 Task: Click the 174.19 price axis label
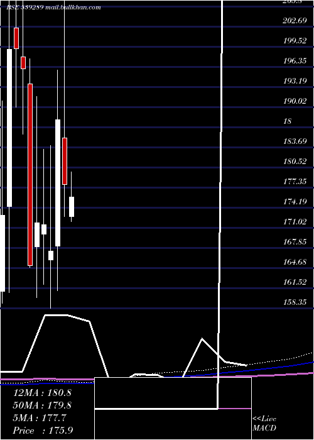point(295,202)
